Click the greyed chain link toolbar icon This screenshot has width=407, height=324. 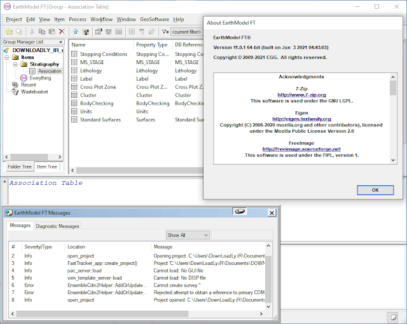click(x=152, y=32)
